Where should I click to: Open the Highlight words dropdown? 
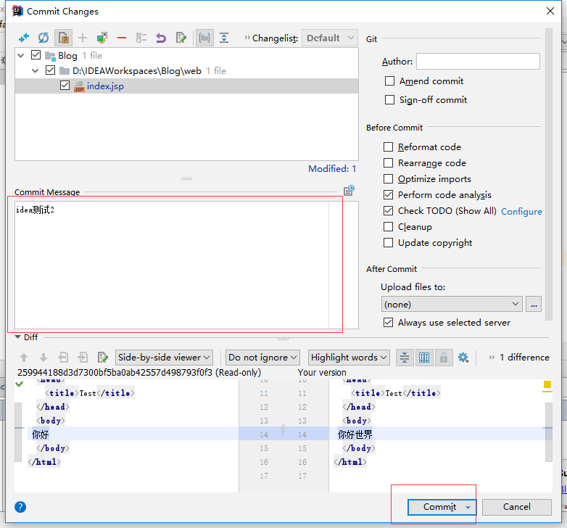[x=349, y=358]
